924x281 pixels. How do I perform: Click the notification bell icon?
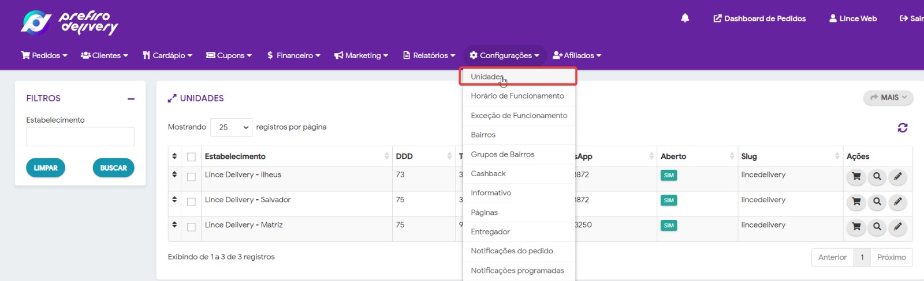[685, 18]
